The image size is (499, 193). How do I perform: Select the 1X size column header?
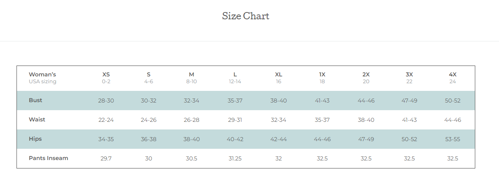[322, 78]
